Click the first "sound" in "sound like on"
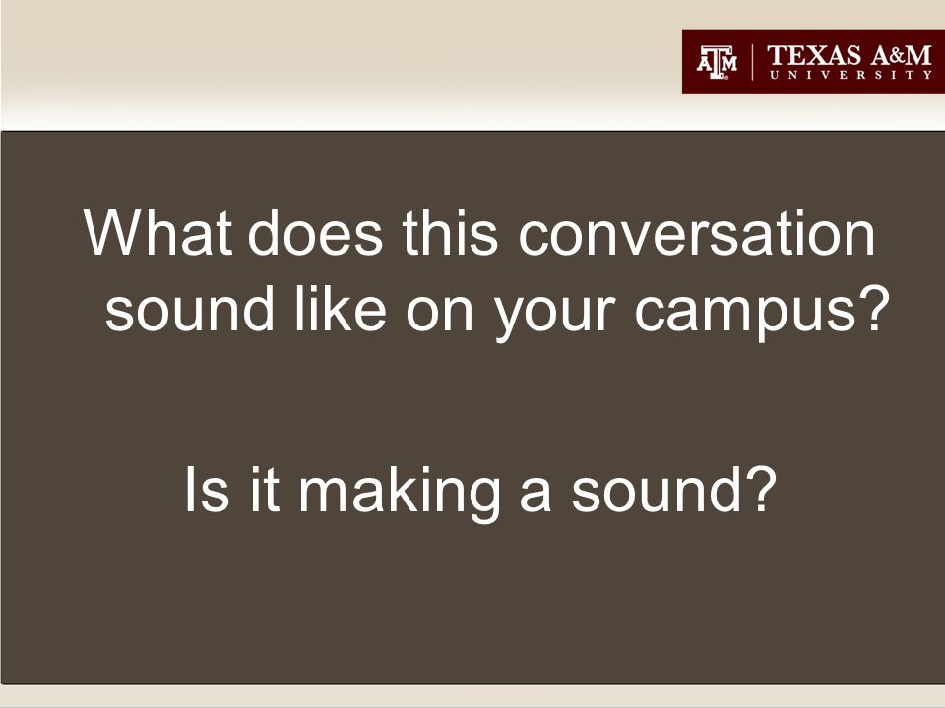945x708 pixels. (189, 308)
